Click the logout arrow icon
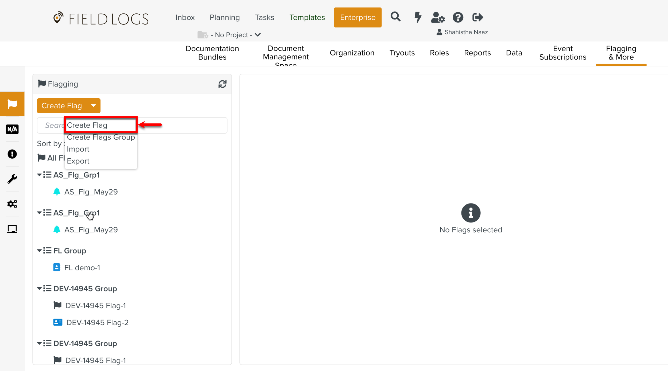The height and width of the screenshot is (371, 668). [477, 18]
